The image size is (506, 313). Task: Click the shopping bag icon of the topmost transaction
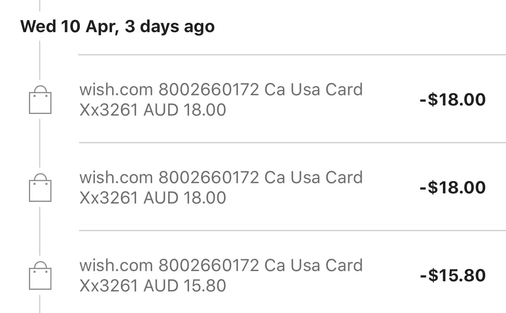click(40, 100)
